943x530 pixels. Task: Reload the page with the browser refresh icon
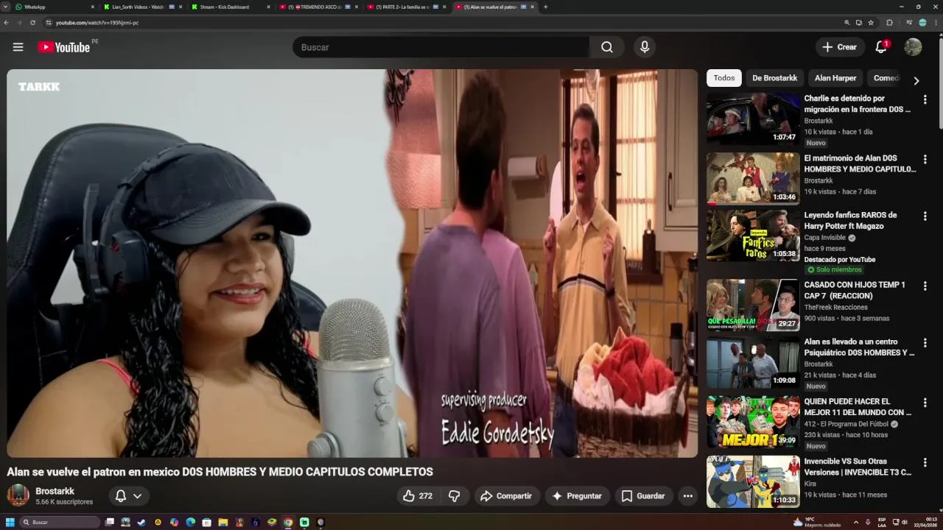tap(32, 23)
